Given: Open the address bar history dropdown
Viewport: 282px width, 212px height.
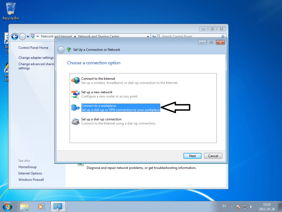Looking at the screenshot, I should click(x=148, y=36).
